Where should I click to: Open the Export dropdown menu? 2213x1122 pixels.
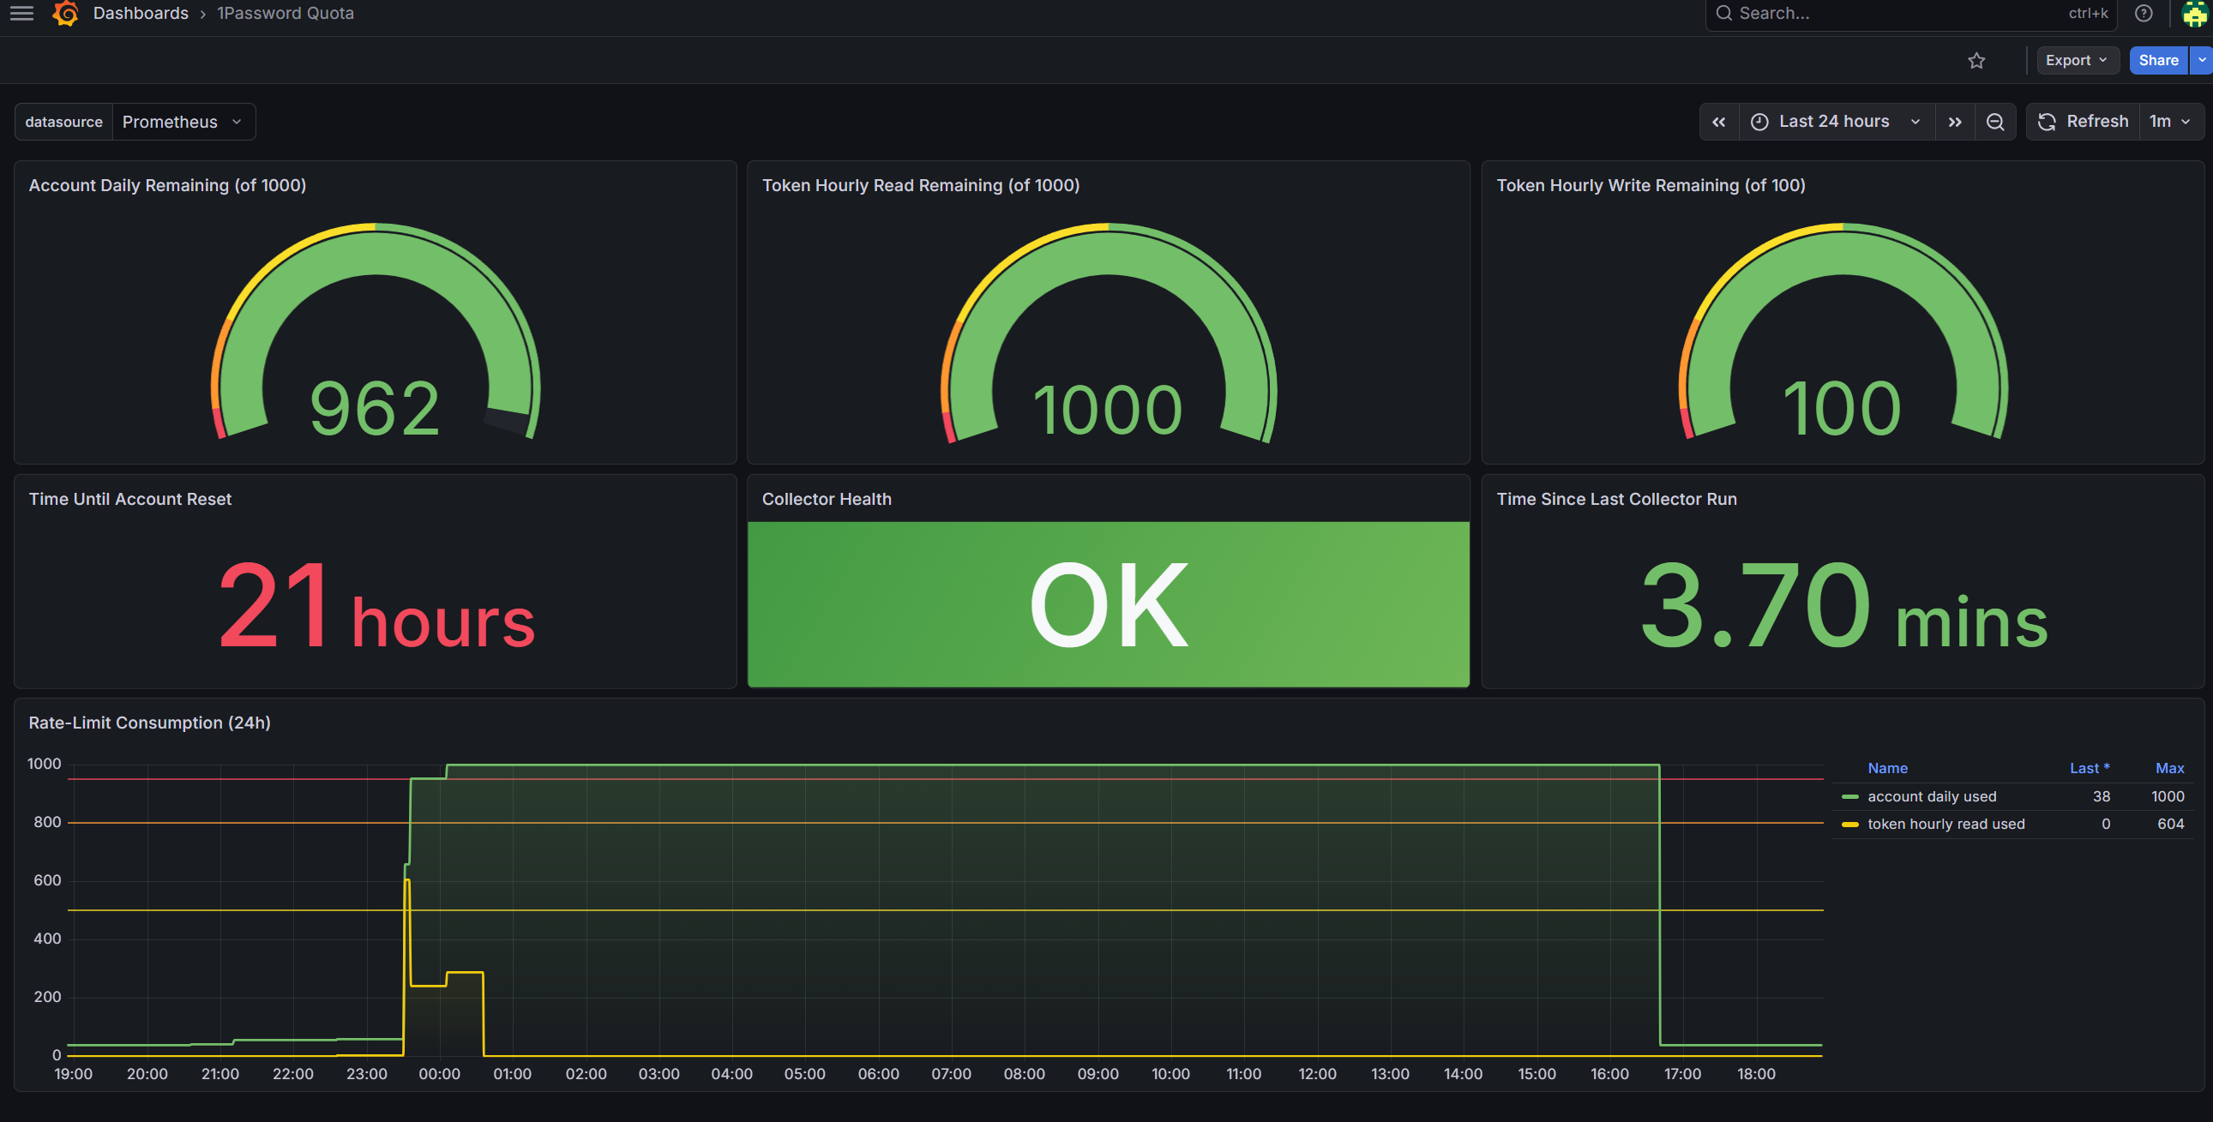point(2076,60)
